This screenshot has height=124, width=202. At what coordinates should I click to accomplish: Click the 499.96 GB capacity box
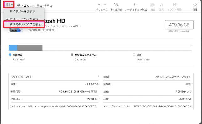pyautogui.click(x=179, y=25)
